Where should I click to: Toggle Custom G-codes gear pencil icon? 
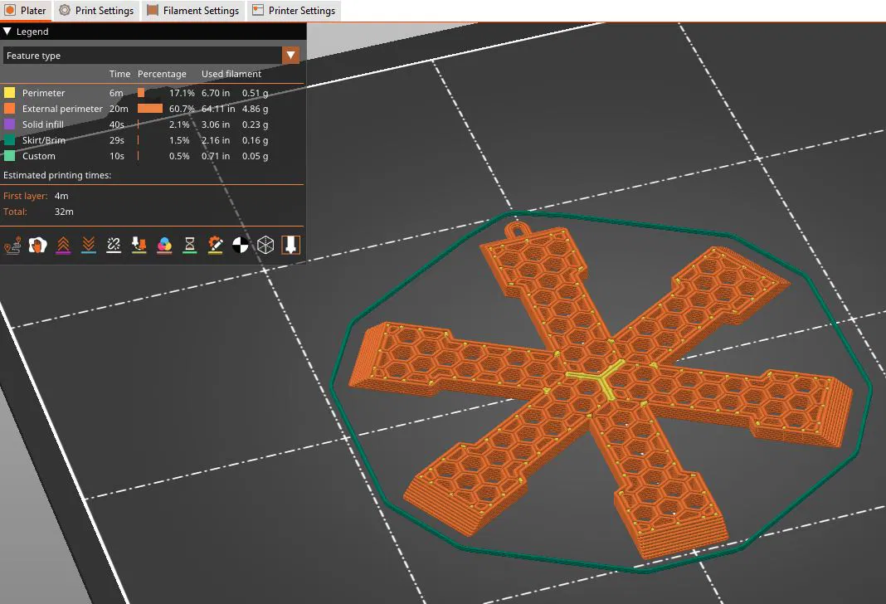[x=216, y=246]
